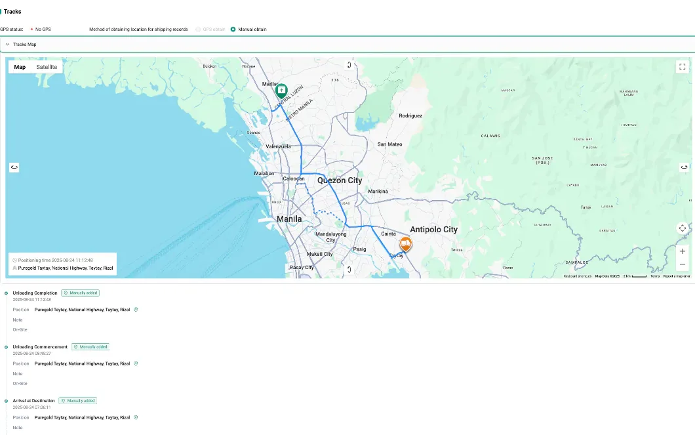Viewport: 695px width, 435px height.
Task: Switch map to Satellite view
Action: tap(47, 67)
